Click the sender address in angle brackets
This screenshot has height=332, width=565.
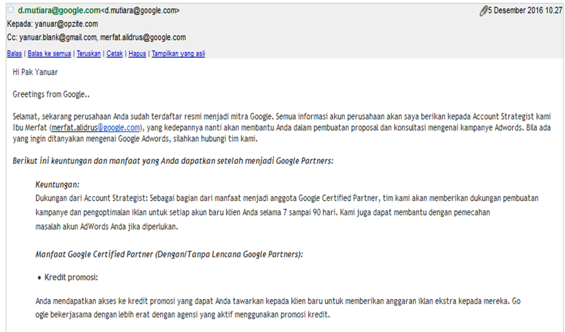pos(140,11)
